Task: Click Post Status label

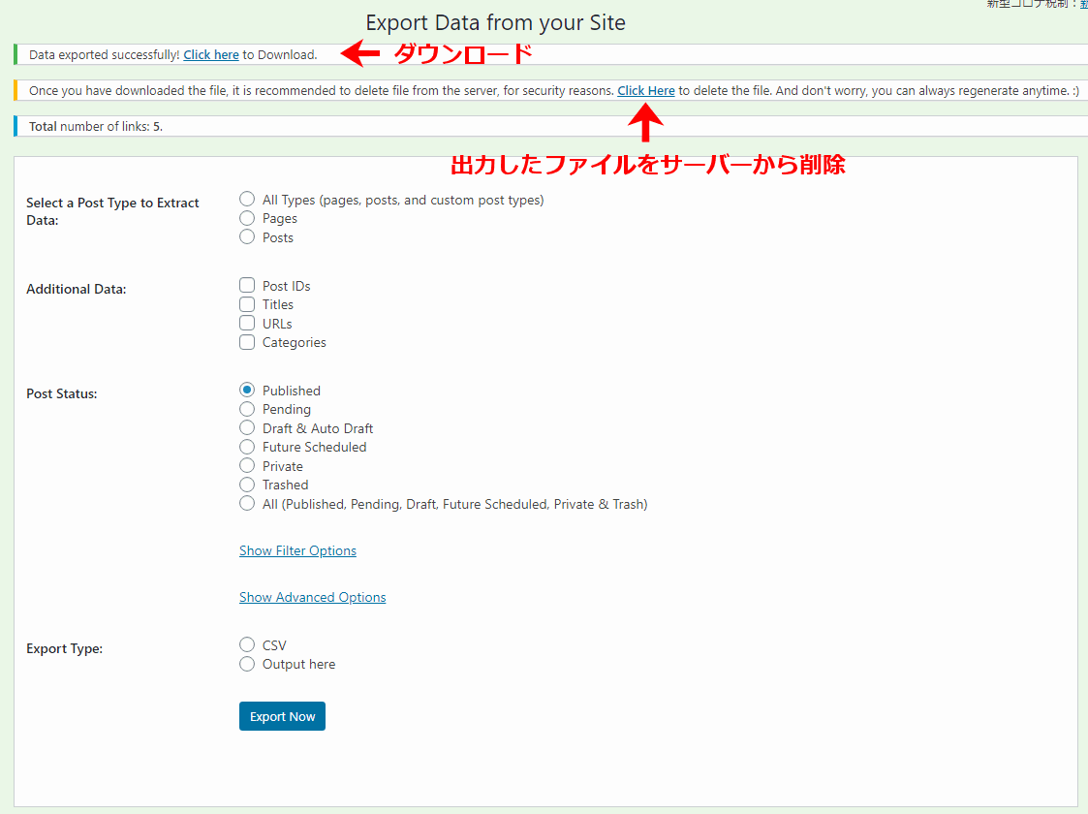Action: [x=62, y=393]
